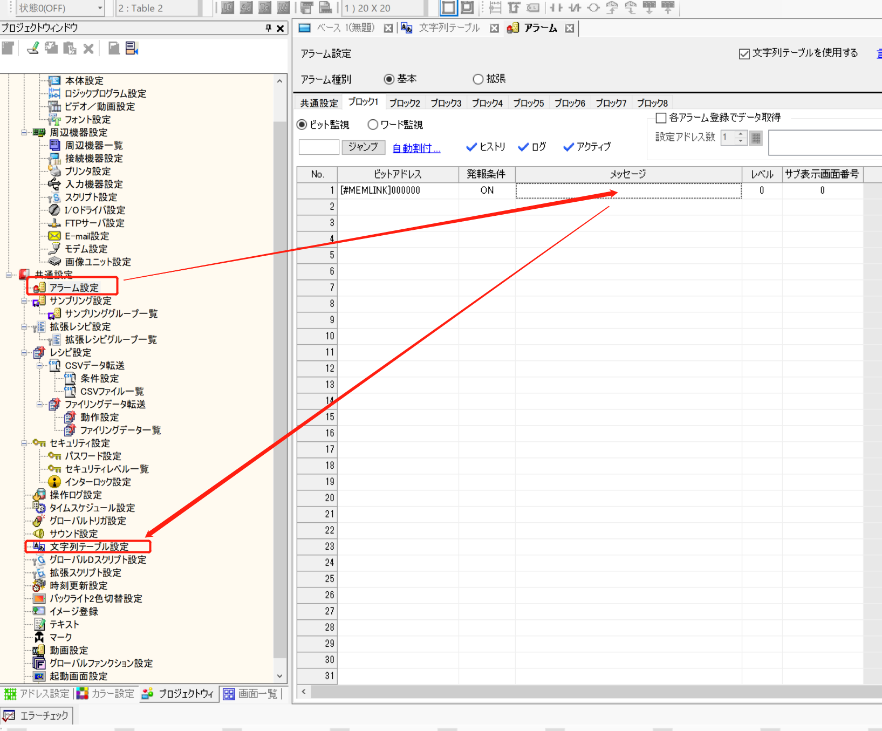Enable 各アラーム登録でデータ取得 checkbox

(x=661, y=118)
